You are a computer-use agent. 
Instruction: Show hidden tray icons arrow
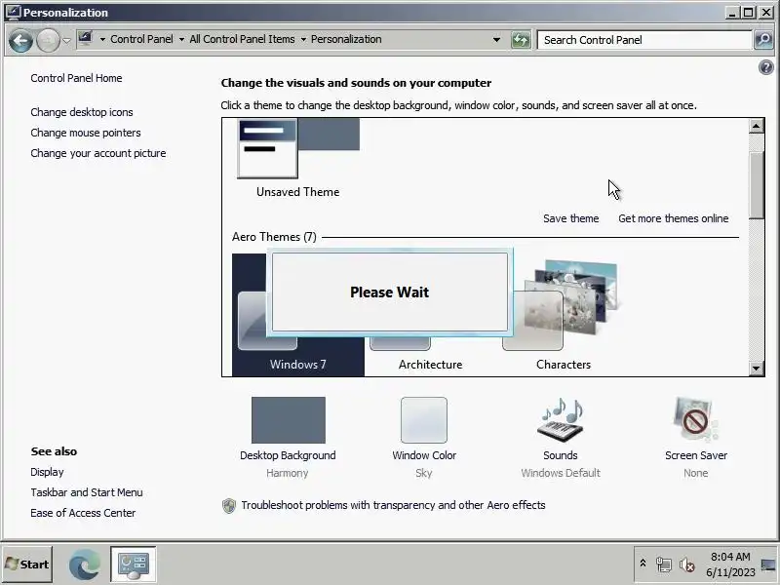pyautogui.click(x=643, y=564)
